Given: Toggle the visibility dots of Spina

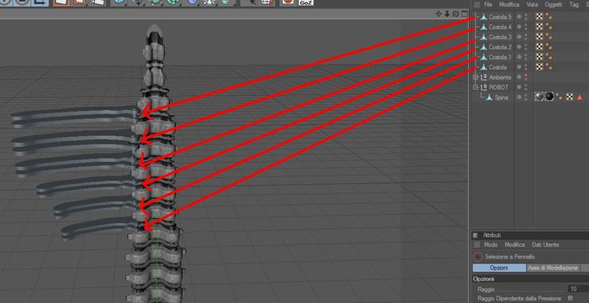Looking at the screenshot, I should tap(526, 97).
